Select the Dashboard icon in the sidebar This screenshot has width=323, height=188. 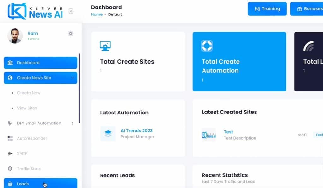[10, 63]
